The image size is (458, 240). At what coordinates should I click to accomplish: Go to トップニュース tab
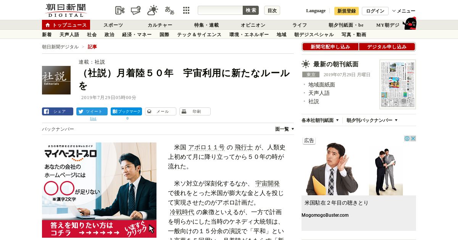[x=66, y=25]
